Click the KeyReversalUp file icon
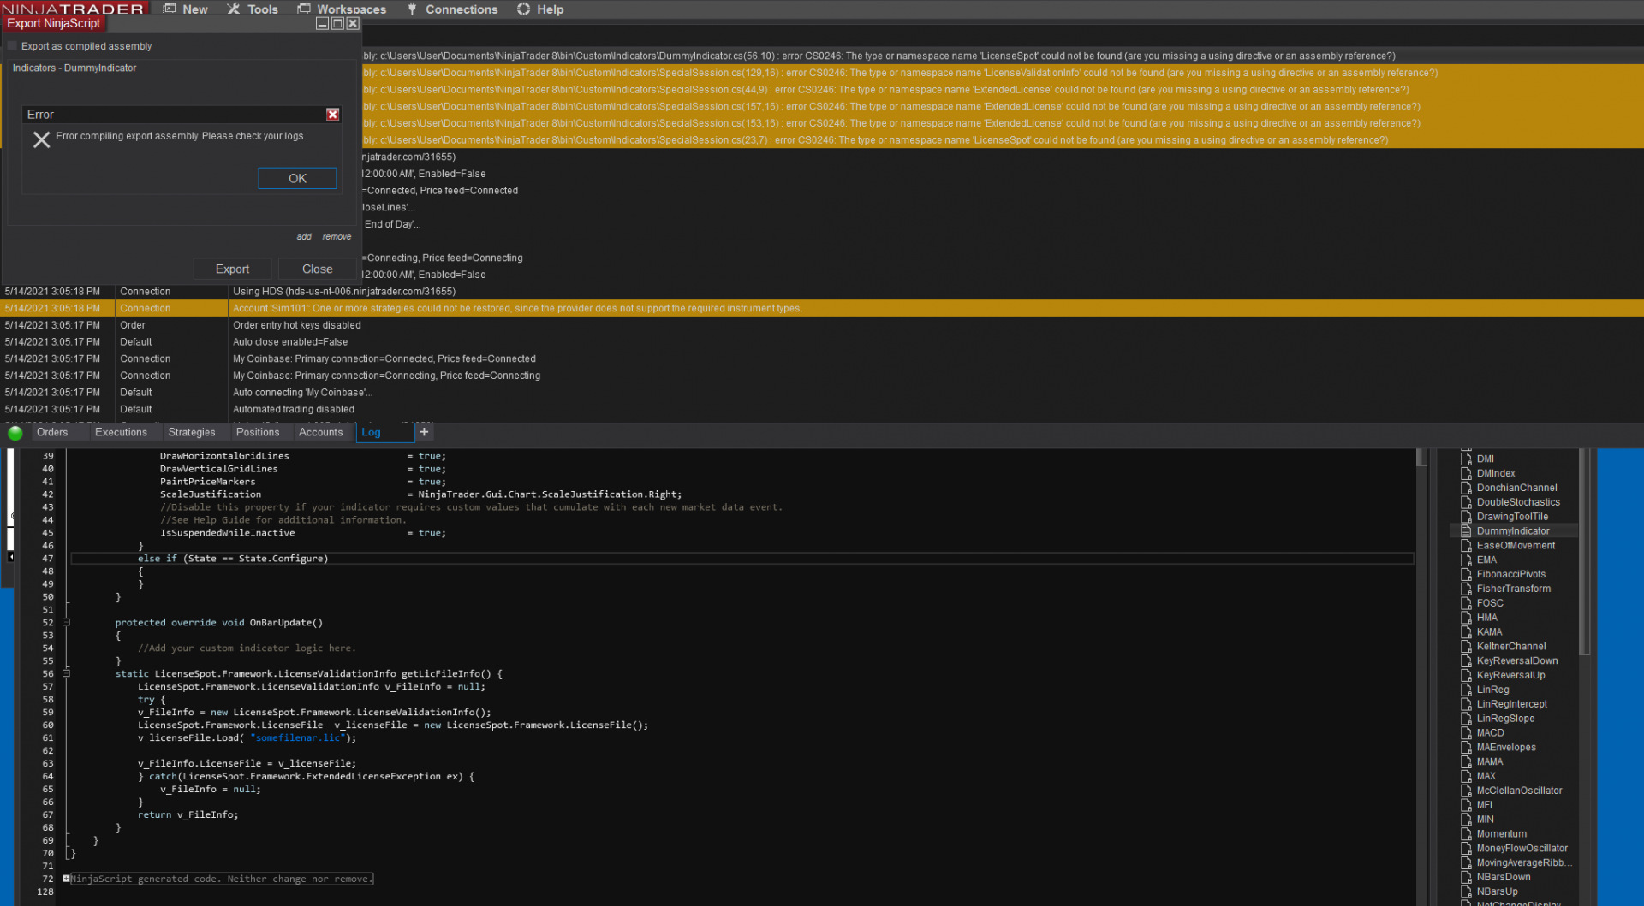 click(x=1466, y=676)
